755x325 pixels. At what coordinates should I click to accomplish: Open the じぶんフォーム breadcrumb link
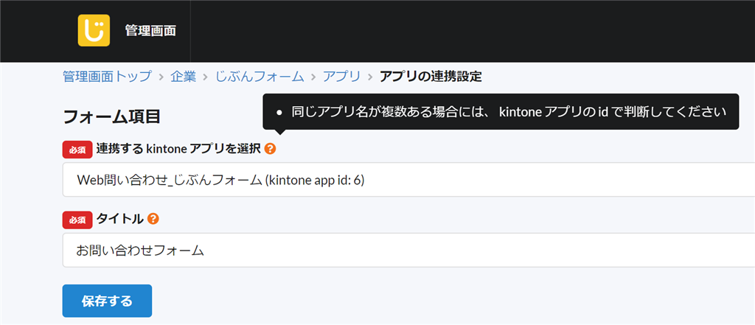tap(260, 77)
